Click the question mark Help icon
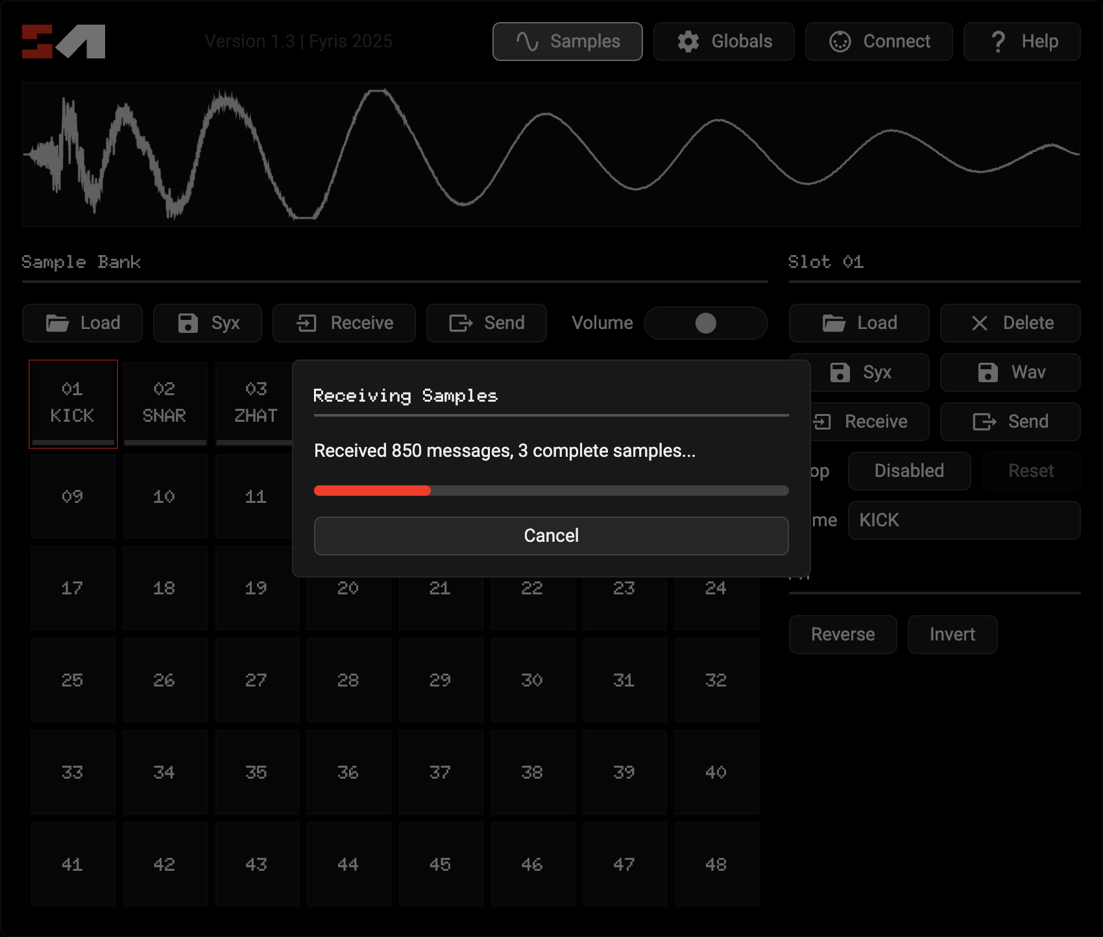The height and width of the screenshot is (937, 1103). point(999,42)
